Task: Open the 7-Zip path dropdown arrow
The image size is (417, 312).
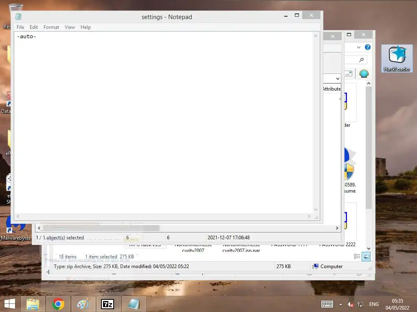Action: pyautogui.click(x=338, y=78)
